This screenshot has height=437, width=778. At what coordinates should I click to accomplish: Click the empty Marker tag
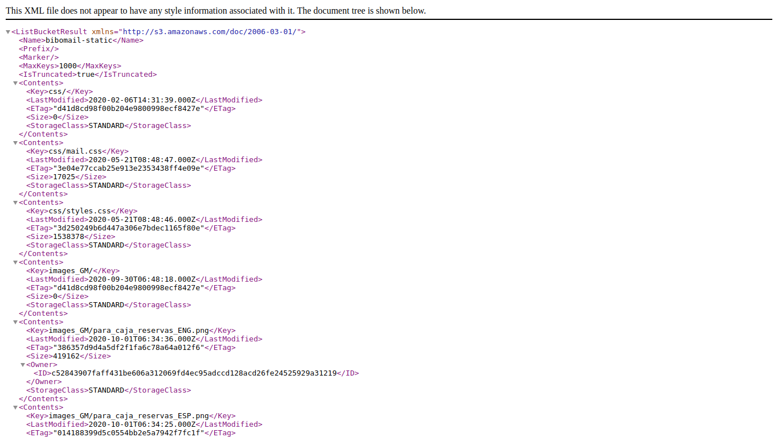click(x=39, y=57)
